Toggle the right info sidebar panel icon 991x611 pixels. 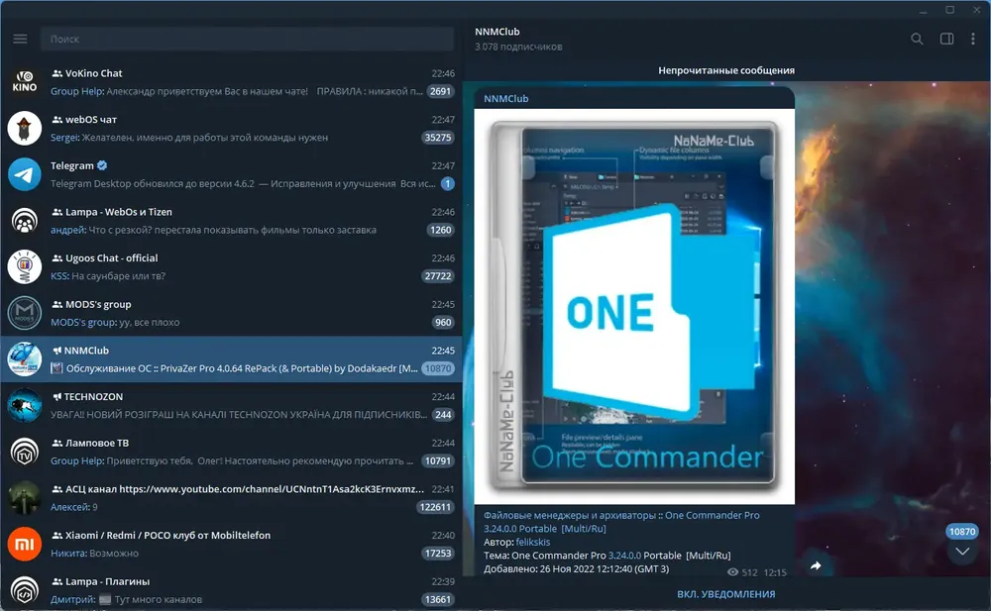(946, 40)
